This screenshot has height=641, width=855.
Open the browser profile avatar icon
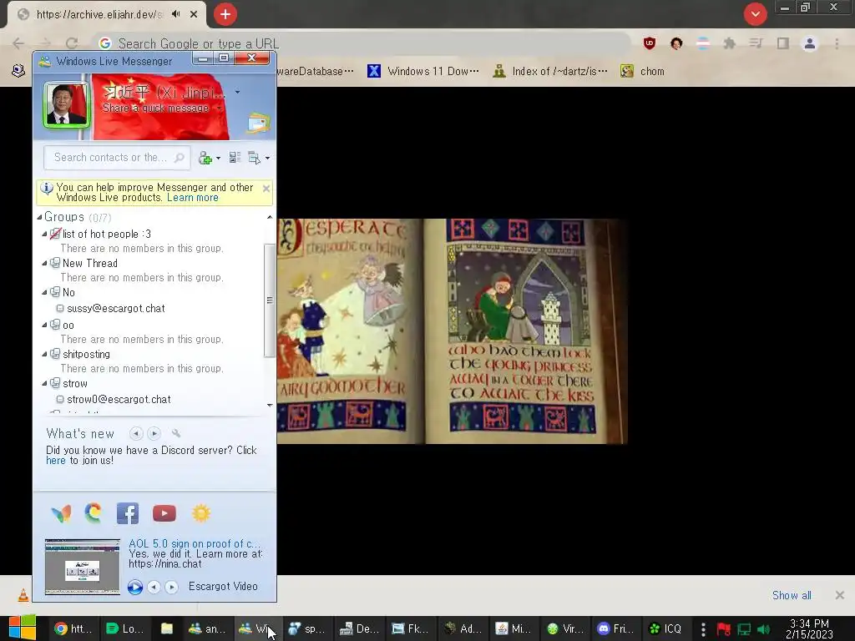click(810, 43)
